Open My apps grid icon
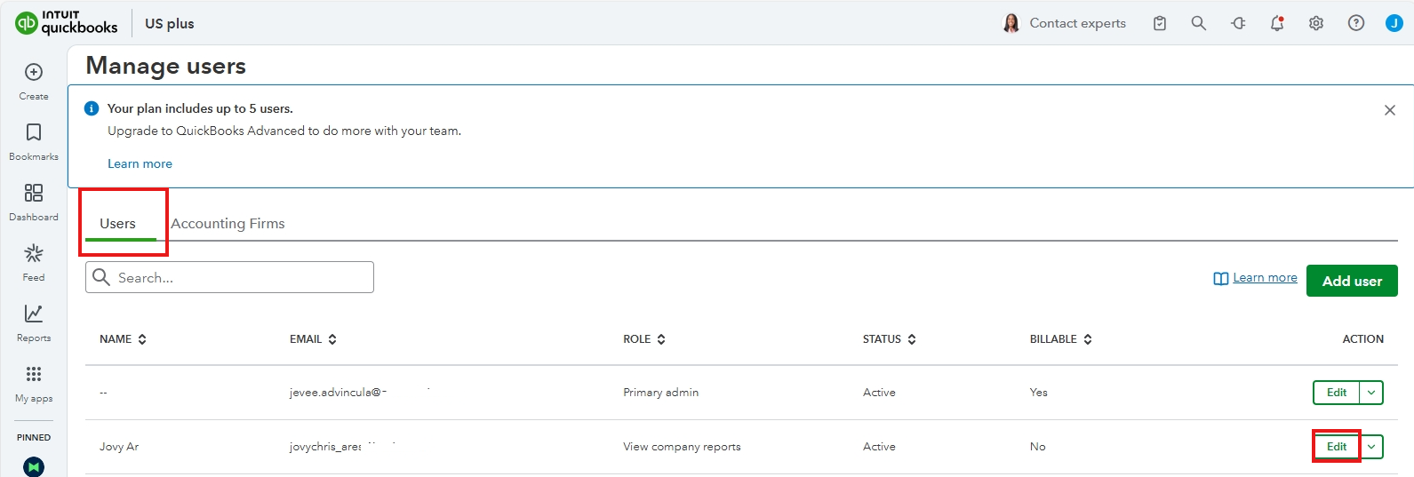 coord(34,375)
